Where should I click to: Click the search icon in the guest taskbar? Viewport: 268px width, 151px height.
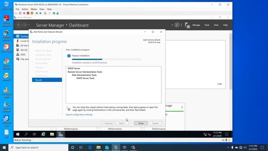click(26, 134)
